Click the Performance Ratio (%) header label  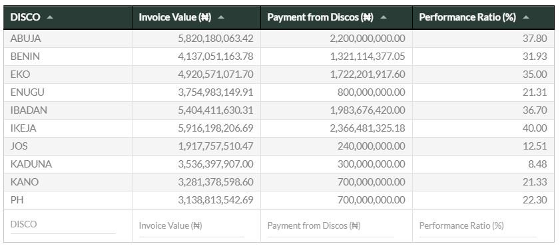467,17
